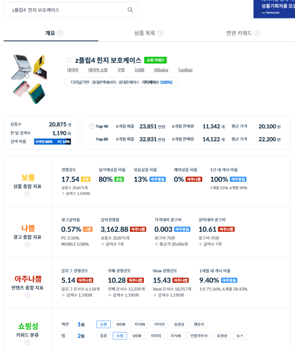The width and height of the screenshot is (295, 350).
Task: Click the 1개월 내 게시 비율 9.40% value
Action: pyautogui.click(x=209, y=280)
